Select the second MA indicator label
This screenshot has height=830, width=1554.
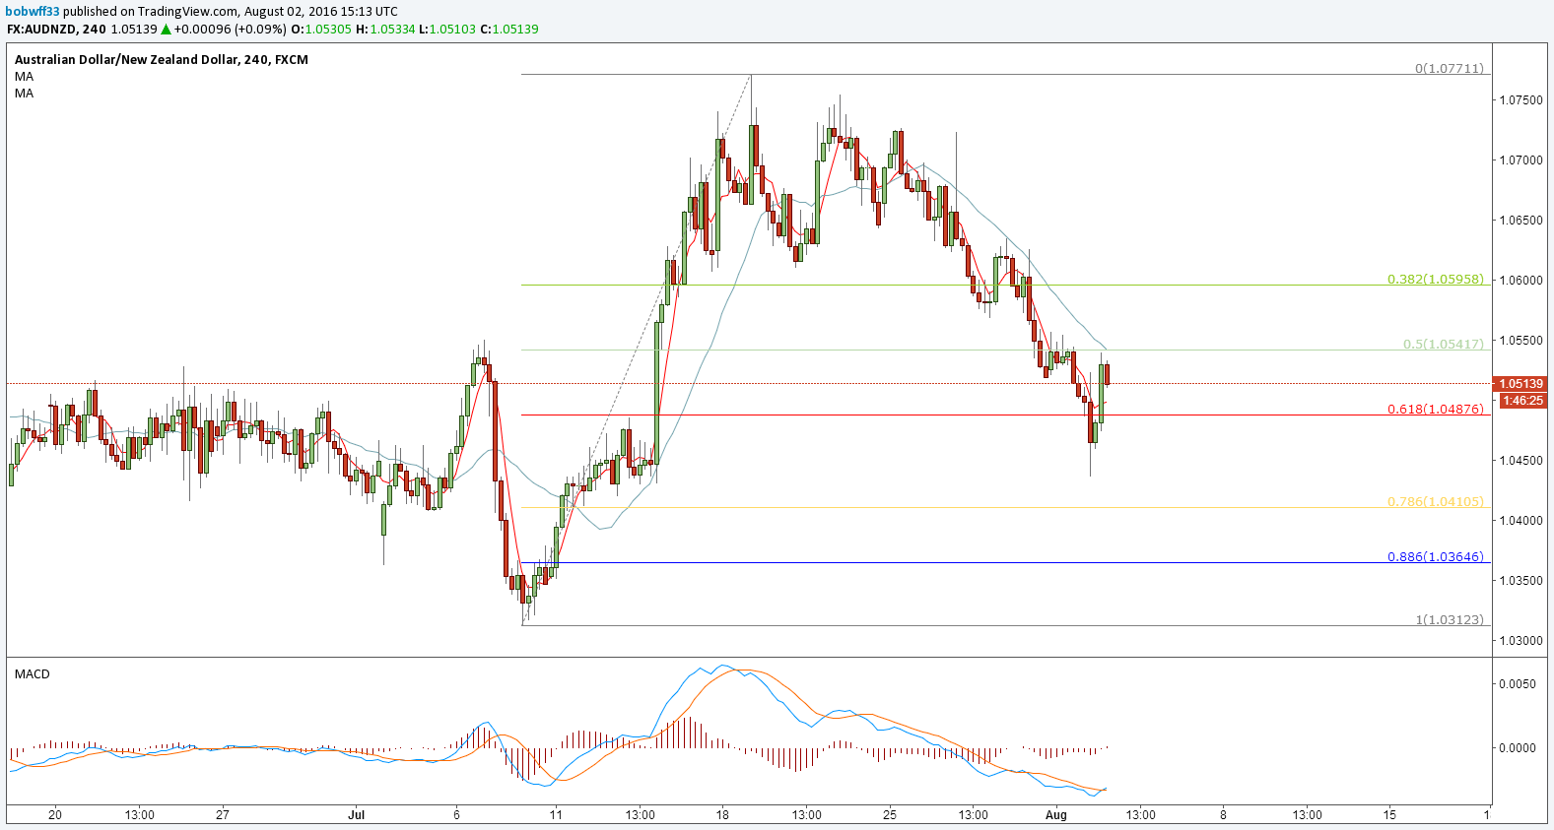[x=24, y=94]
